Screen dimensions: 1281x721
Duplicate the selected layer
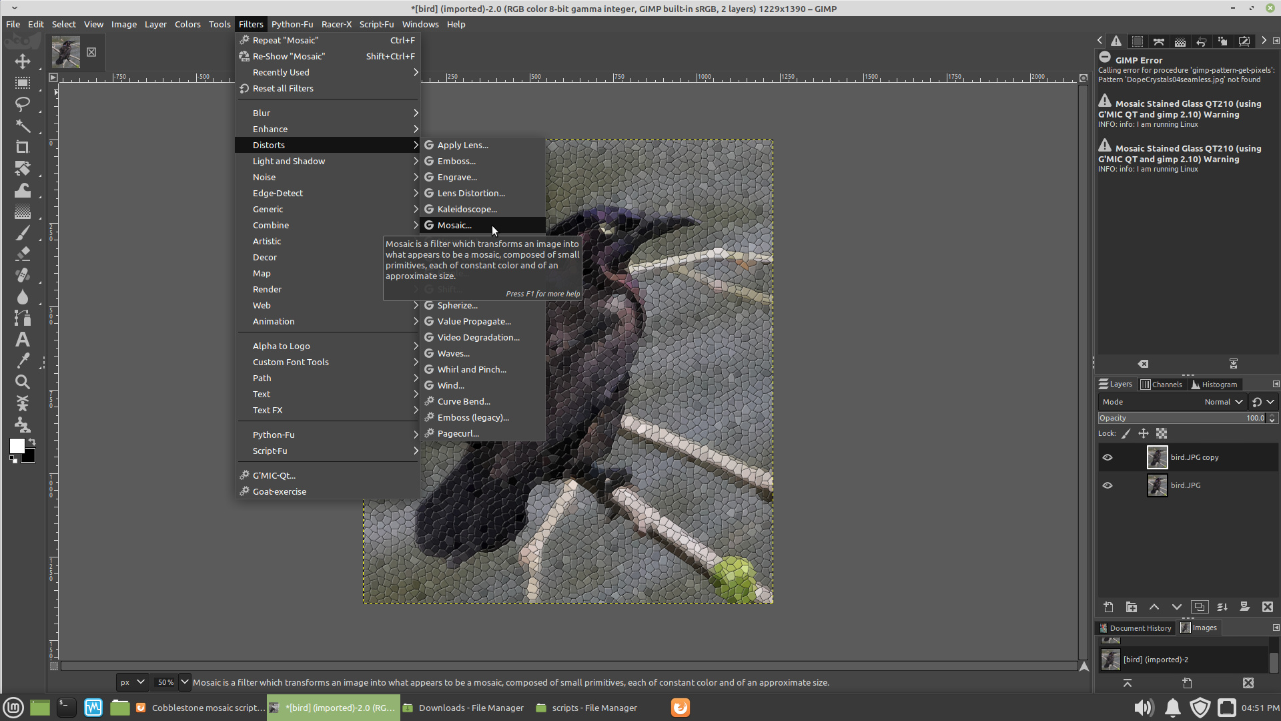(x=1200, y=607)
